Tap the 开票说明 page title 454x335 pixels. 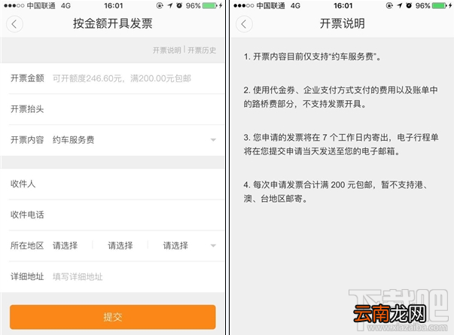343,24
